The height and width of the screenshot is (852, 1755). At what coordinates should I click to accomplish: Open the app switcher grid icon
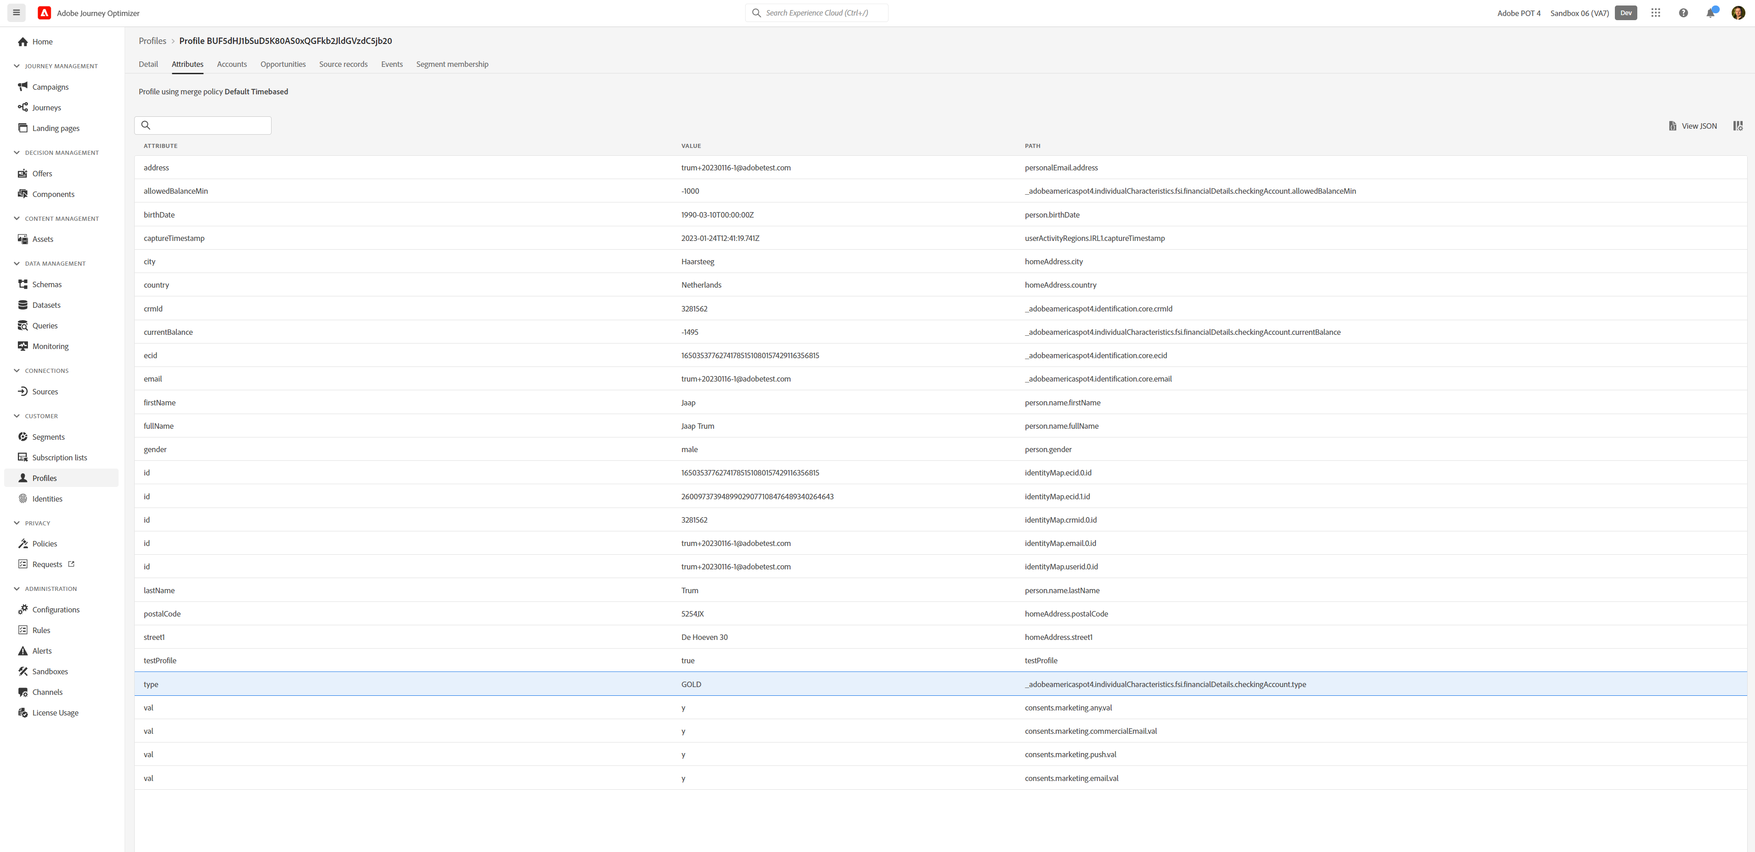(1656, 13)
